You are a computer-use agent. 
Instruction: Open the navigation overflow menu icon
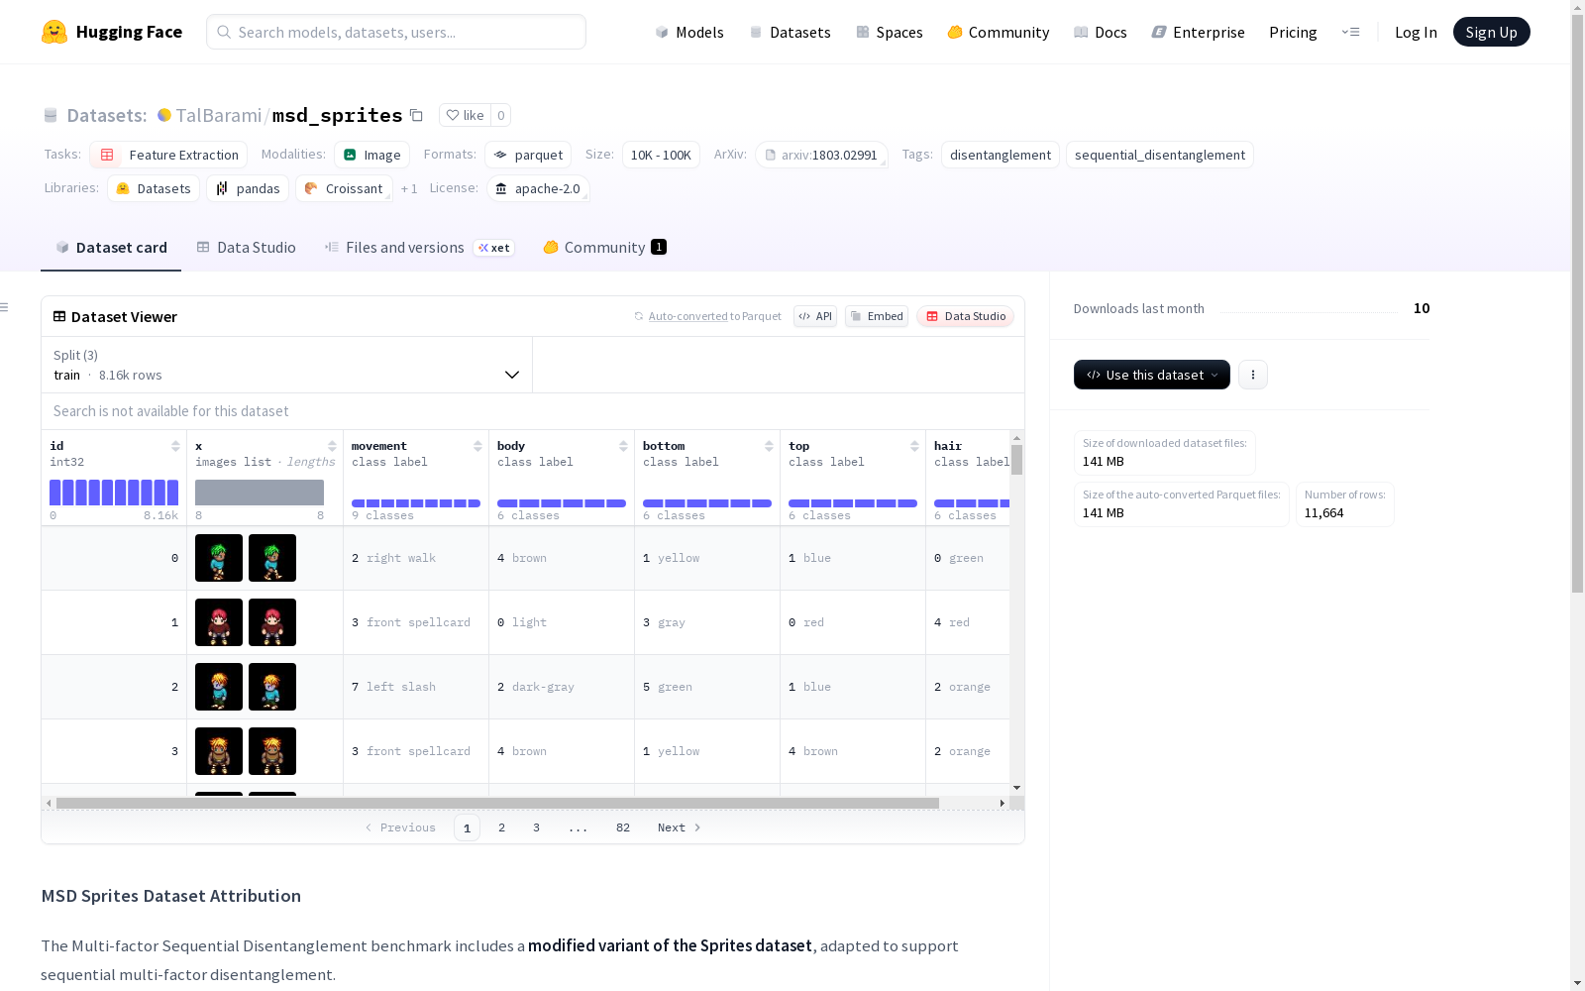click(x=1350, y=32)
